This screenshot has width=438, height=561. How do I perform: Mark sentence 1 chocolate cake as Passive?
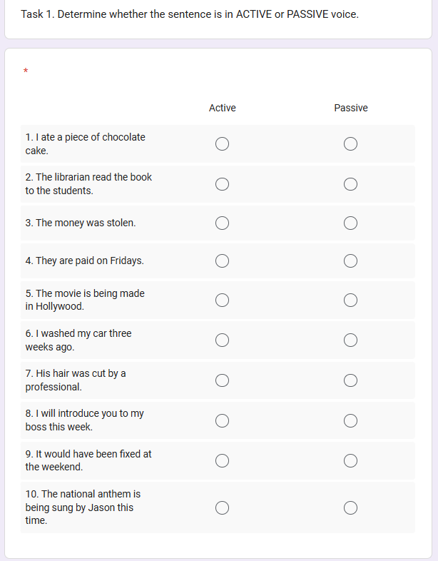[x=350, y=144]
